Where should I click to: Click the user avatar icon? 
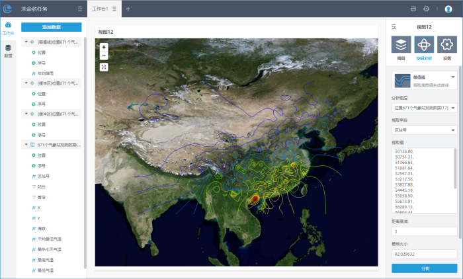tap(448, 9)
